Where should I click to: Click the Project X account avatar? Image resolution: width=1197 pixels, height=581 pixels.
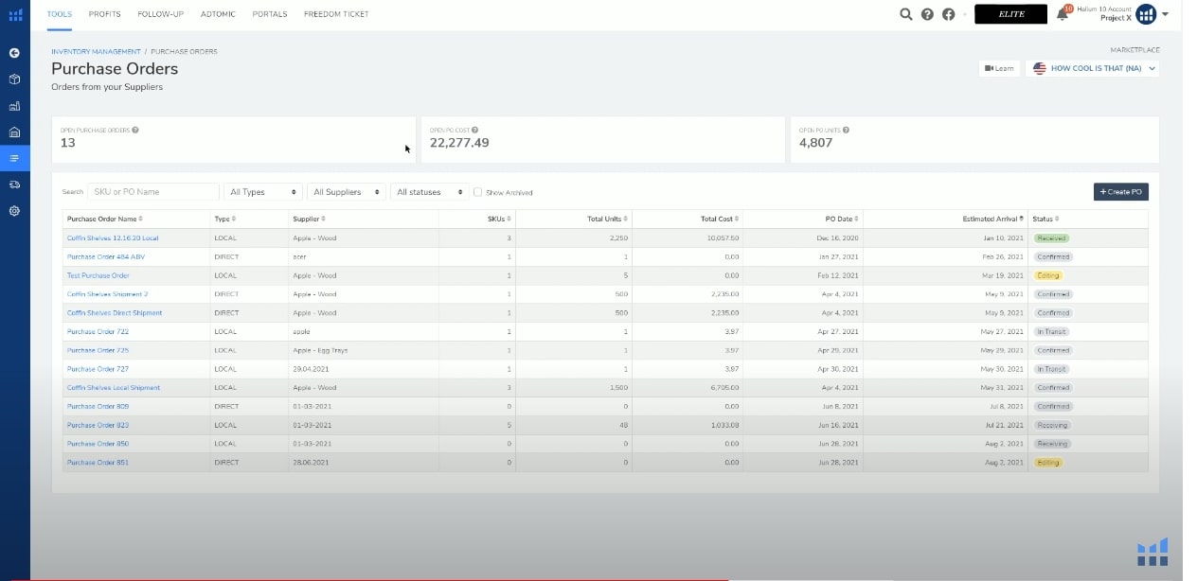1146,14
